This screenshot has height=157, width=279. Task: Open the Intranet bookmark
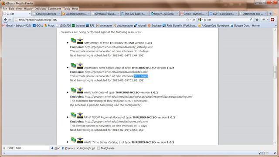tap(78, 26)
